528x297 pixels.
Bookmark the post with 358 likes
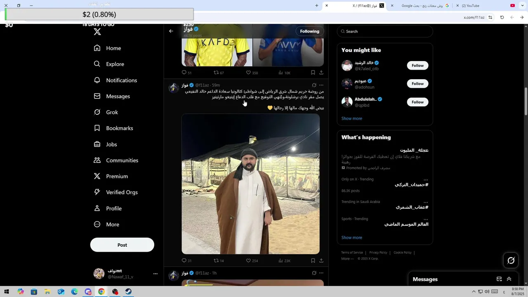pos(313,73)
